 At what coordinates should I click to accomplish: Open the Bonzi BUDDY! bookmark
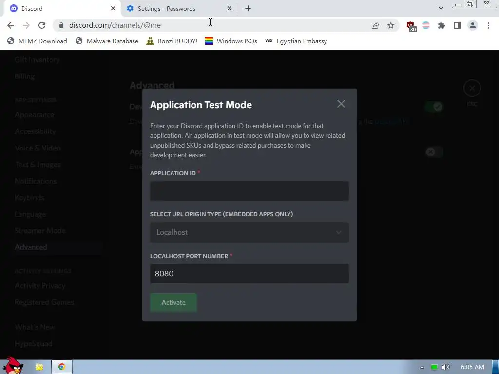pyautogui.click(x=172, y=41)
